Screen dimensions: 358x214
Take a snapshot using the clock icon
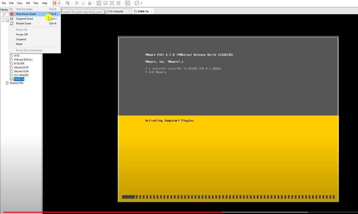77,3
